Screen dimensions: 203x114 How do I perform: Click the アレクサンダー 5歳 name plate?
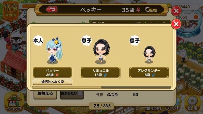(x=149, y=73)
